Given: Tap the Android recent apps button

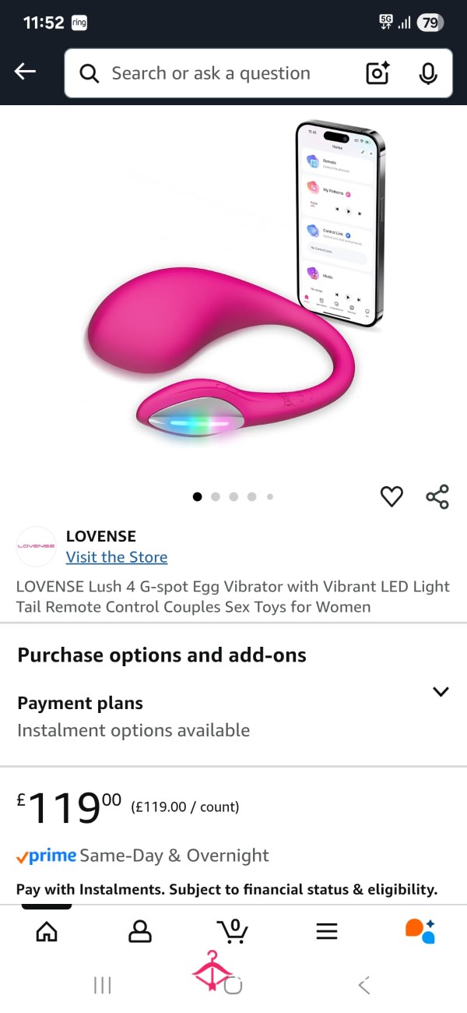Looking at the screenshot, I should pyautogui.click(x=102, y=986).
